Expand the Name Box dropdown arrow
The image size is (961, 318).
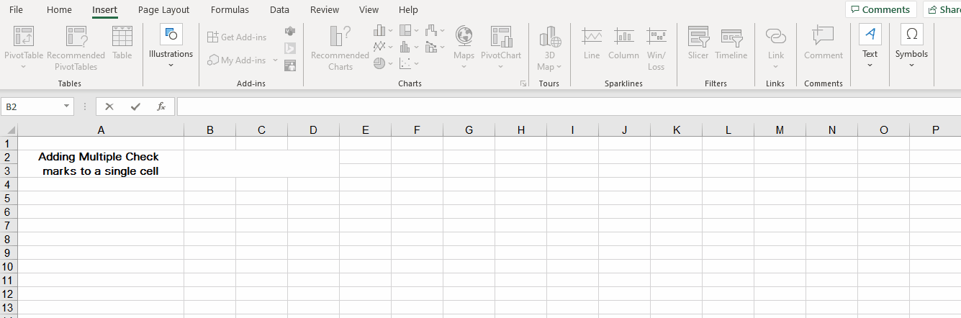pyautogui.click(x=67, y=106)
